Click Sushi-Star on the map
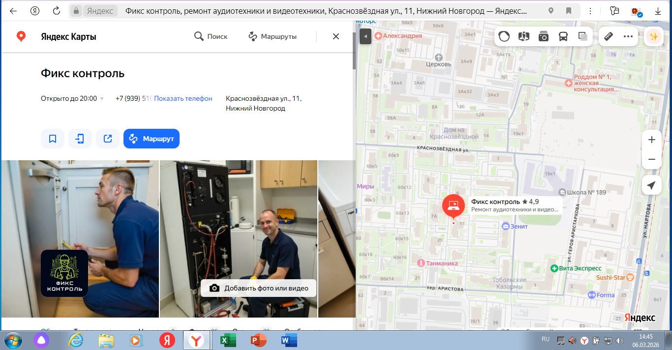 click(x=614, y=277)
